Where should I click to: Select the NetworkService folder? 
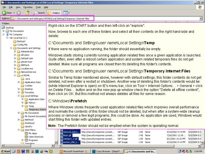(x=28, y=72)
